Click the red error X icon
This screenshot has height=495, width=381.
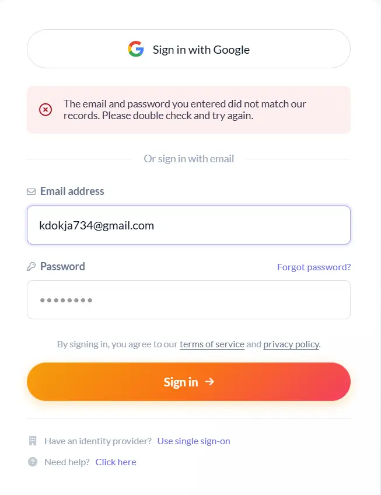tap(46, 110)
